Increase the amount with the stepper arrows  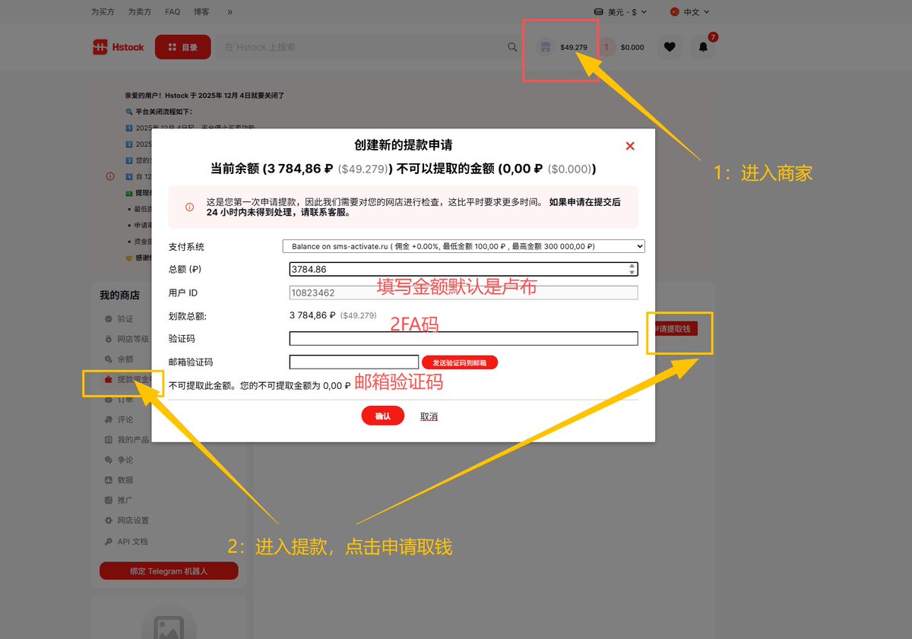coord(632,266)
